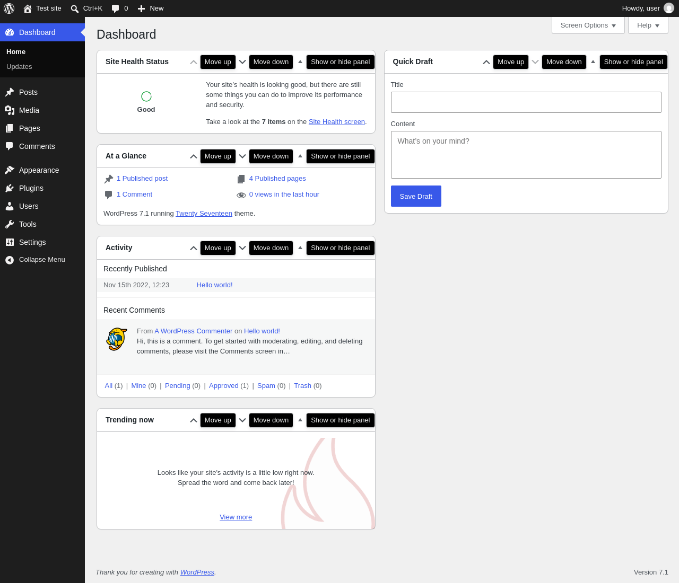Filter comments by Approved

(x=224, y=386)
